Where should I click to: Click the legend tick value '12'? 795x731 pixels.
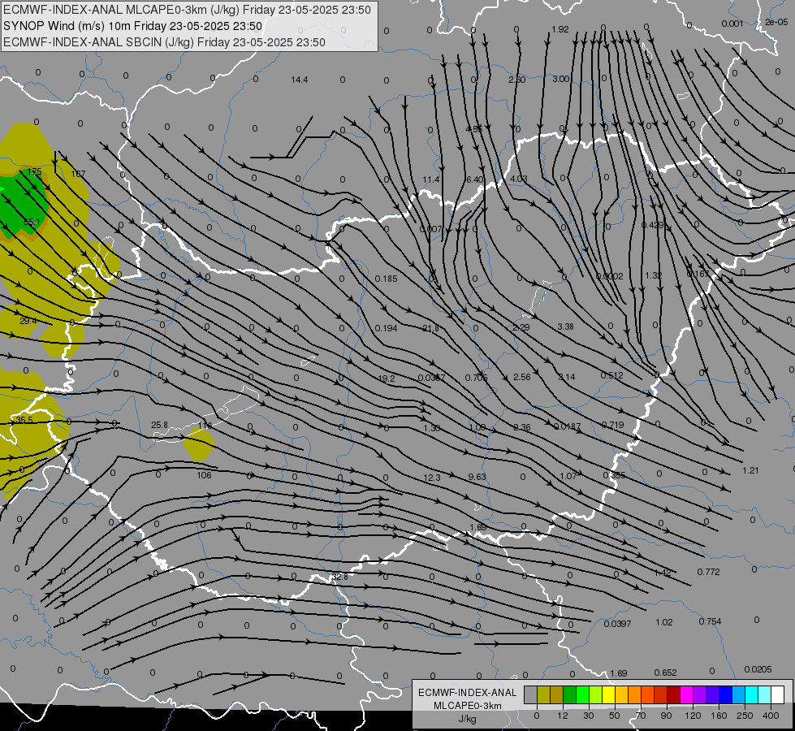click(563, 716)
